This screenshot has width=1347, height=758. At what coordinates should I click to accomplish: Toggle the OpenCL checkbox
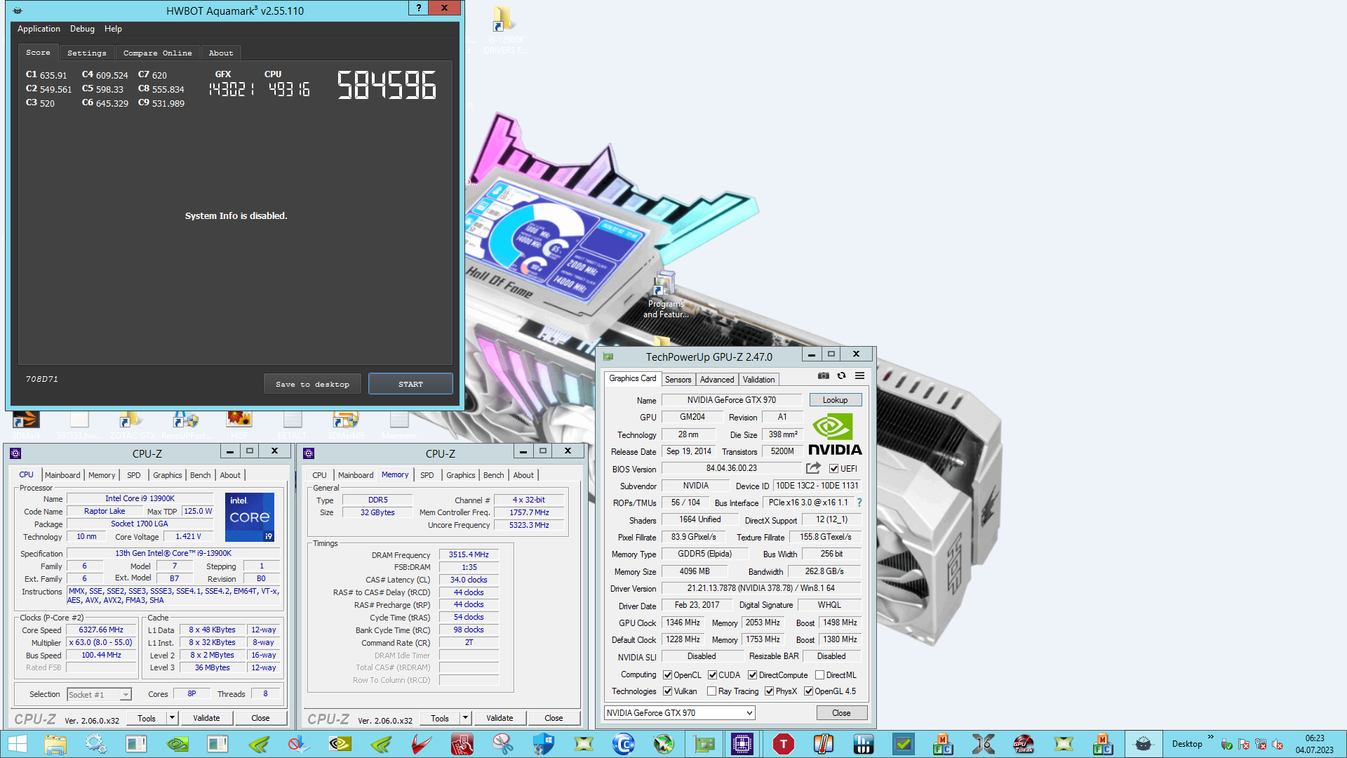[x=667, y=675]
